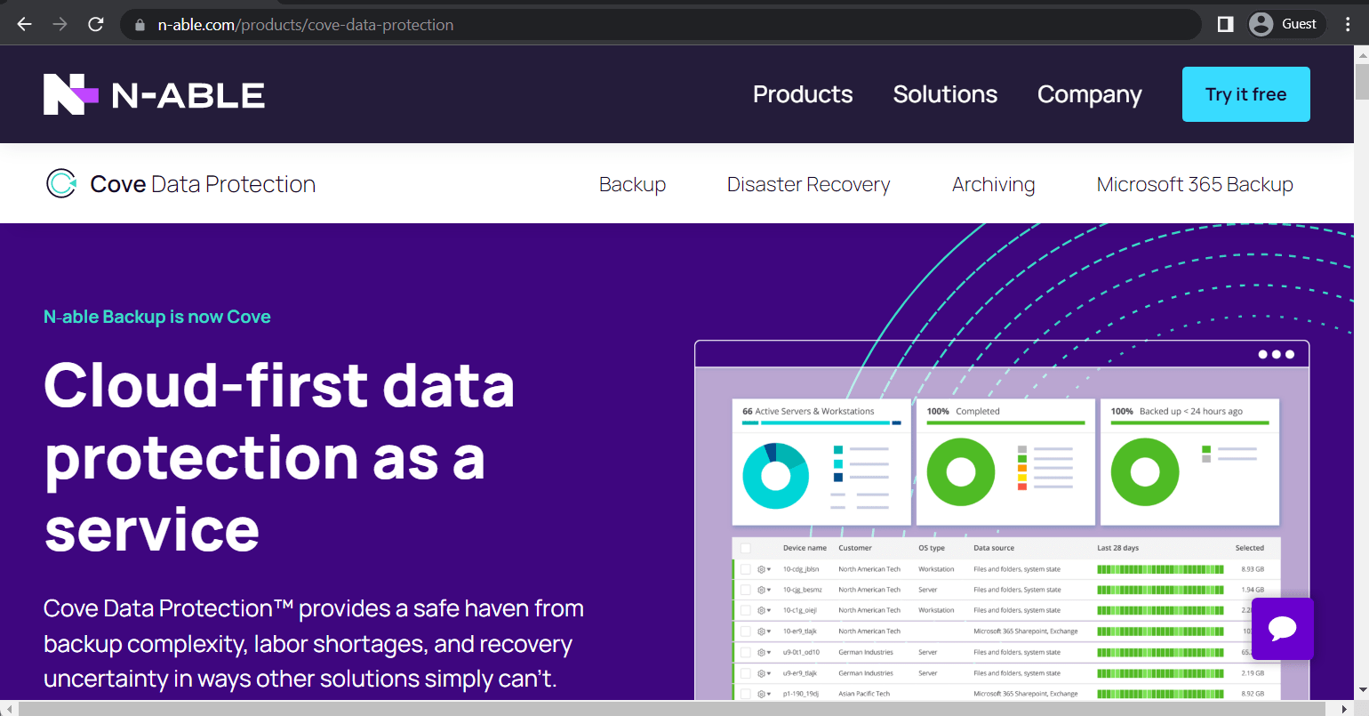Select the header checkbox in the device table
Viewport: 1369px width, 716px height.
(x=745, y=548)
